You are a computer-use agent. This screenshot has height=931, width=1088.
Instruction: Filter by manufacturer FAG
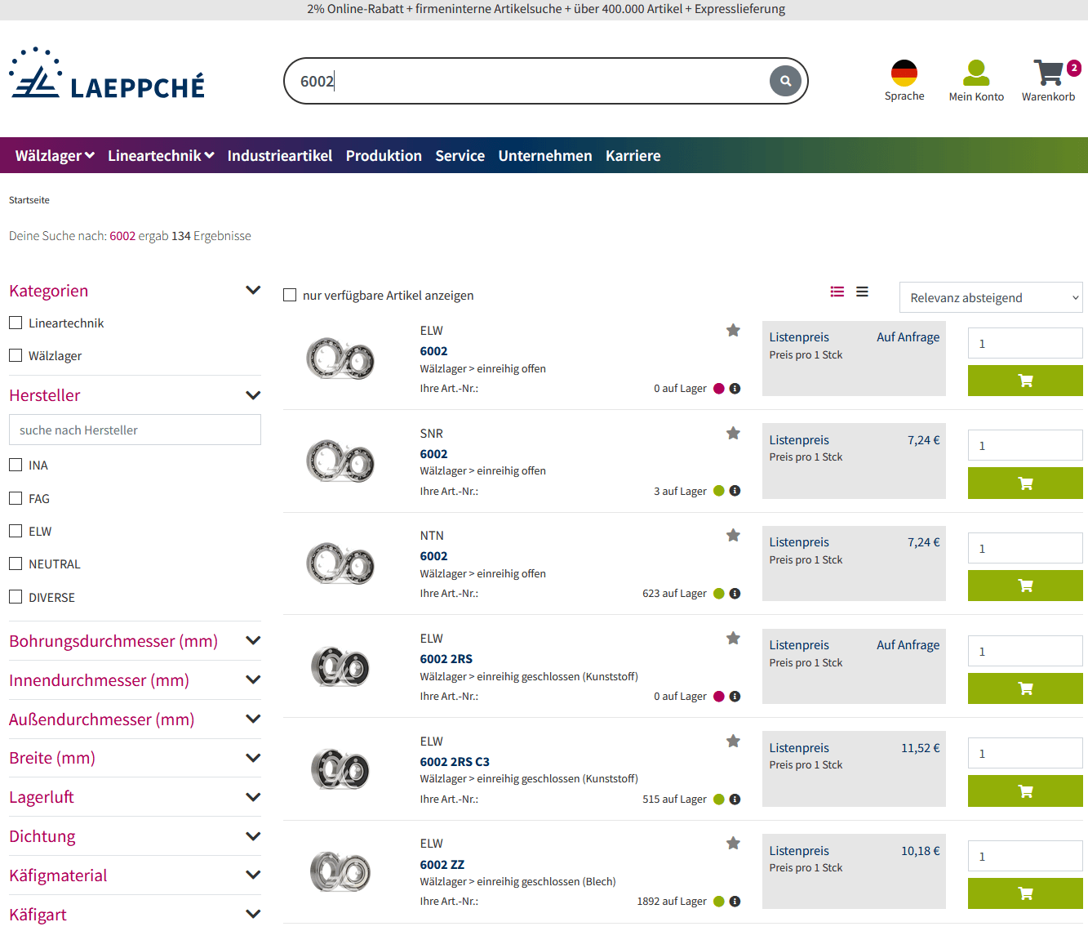coord(16,498)
